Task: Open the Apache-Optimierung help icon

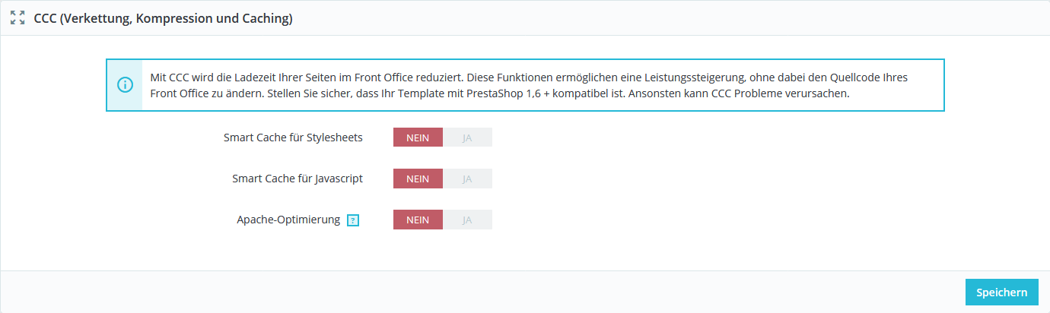Action: pyautogui.click(x=352, y=220)
